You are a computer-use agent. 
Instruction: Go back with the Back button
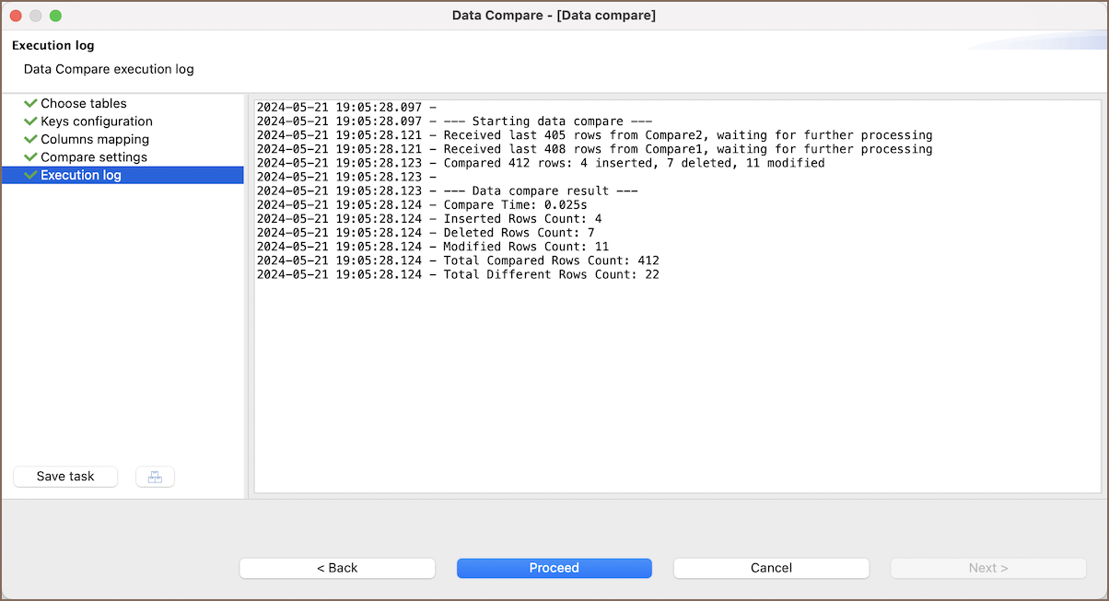point(337,568)
